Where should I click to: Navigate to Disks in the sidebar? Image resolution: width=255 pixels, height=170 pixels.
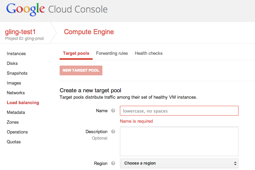12,64
